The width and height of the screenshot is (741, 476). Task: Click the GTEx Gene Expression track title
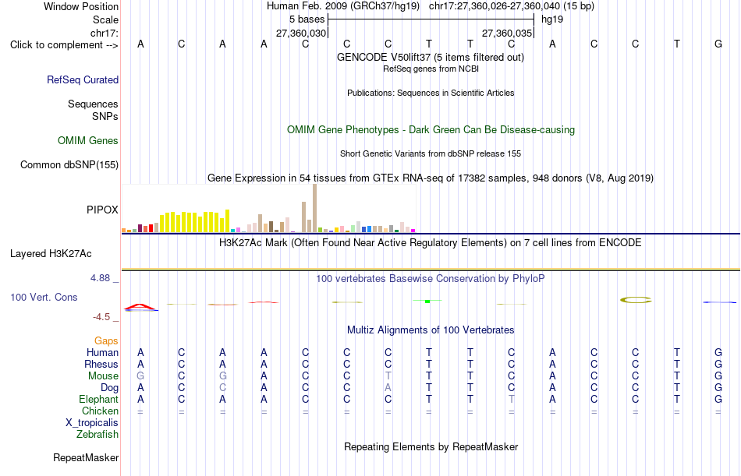pyautogui.click(x=431, y=178)
